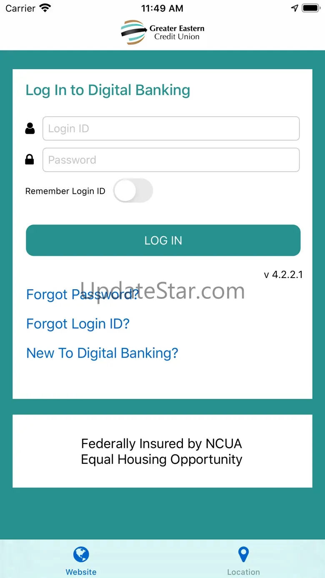The image size is (325, 578).
Task: Tap the Location pin icon
Action: [243, 555]
